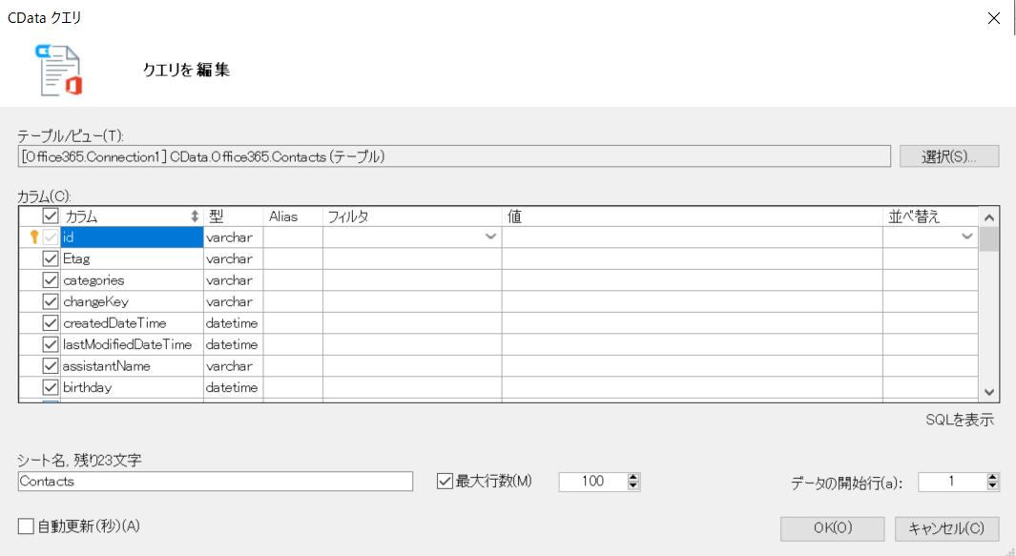The height and width of the screenshot is (556, 1016).
Task: Click the キャンセル(C) button
Action: (946, 528)
